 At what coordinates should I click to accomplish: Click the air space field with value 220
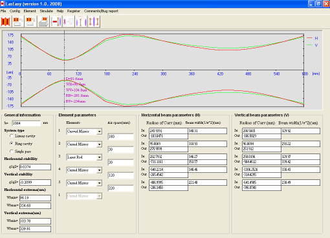point(120,188)
